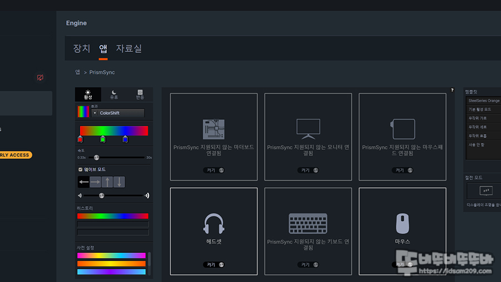Toggle 켜기 switch for the monitor
Screen dimensions: 501x282
(308, 170)
